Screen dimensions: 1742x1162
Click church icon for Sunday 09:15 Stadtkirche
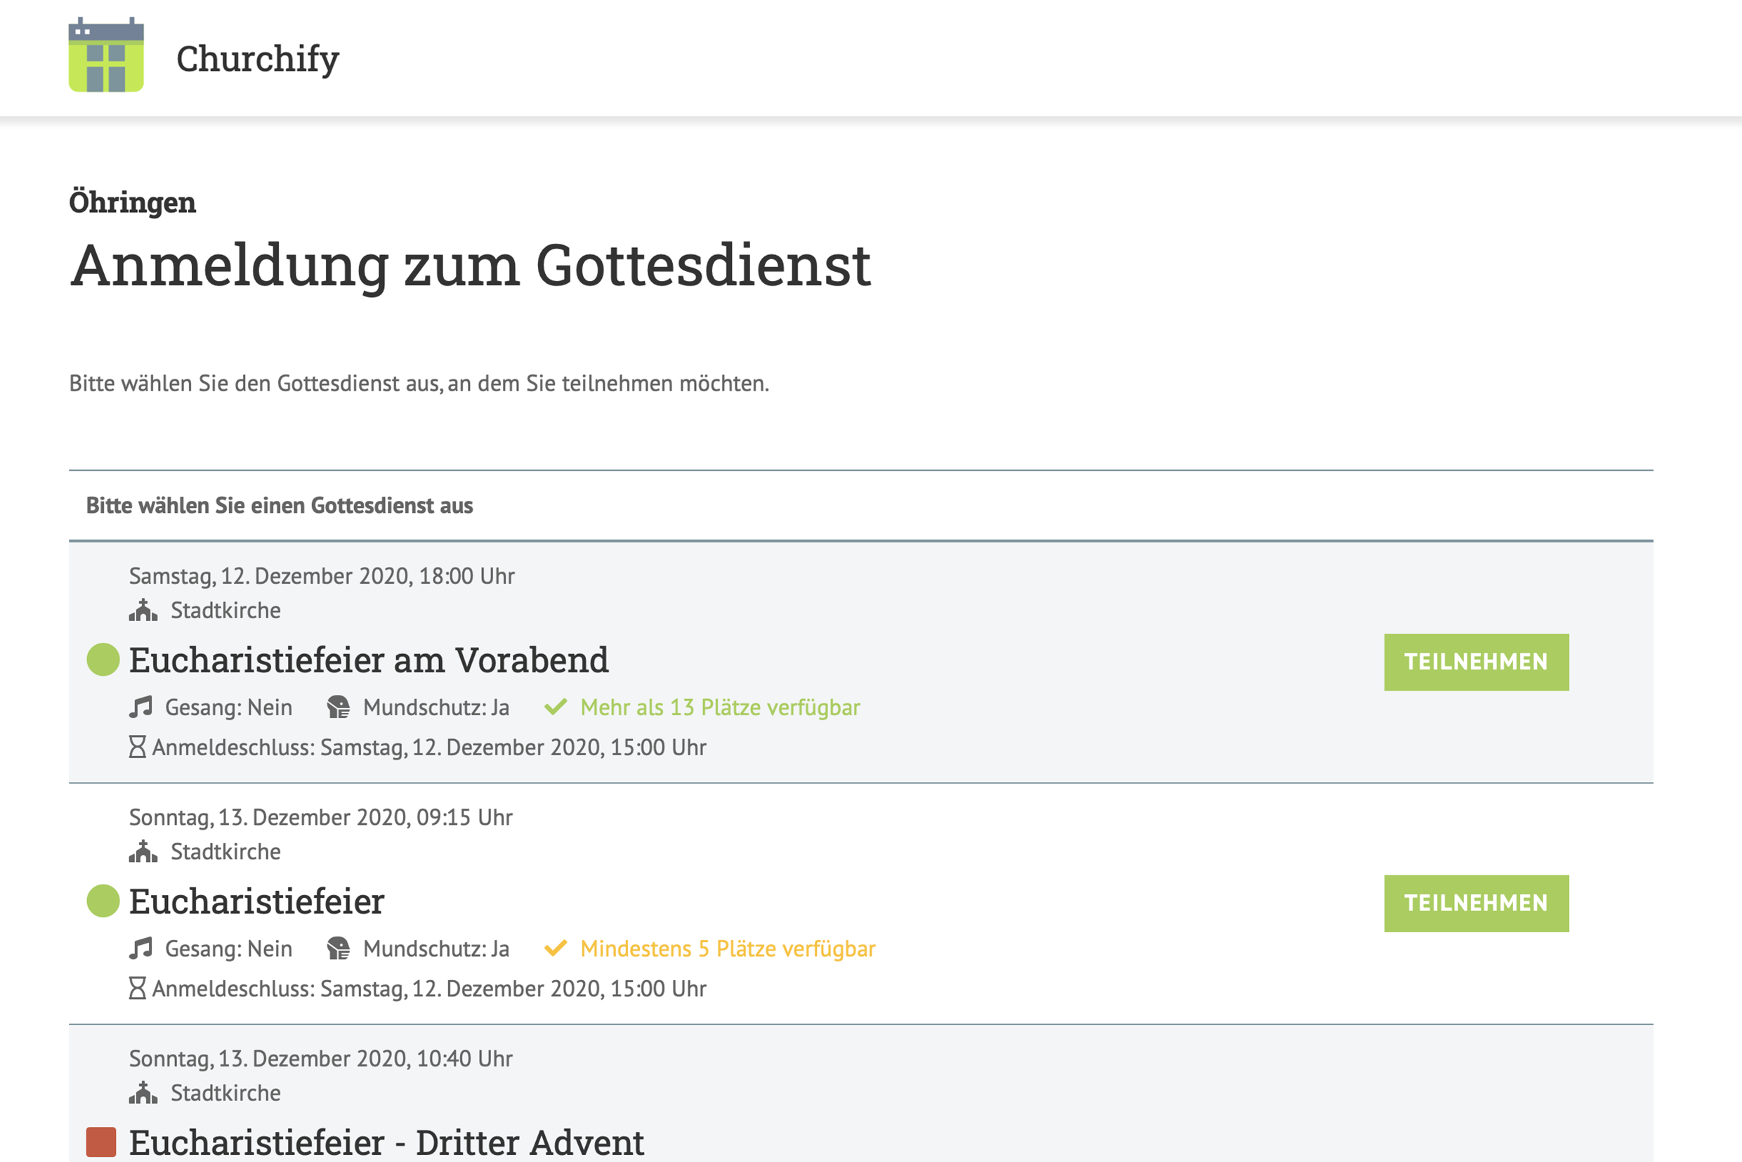click(x=143, y=851)
